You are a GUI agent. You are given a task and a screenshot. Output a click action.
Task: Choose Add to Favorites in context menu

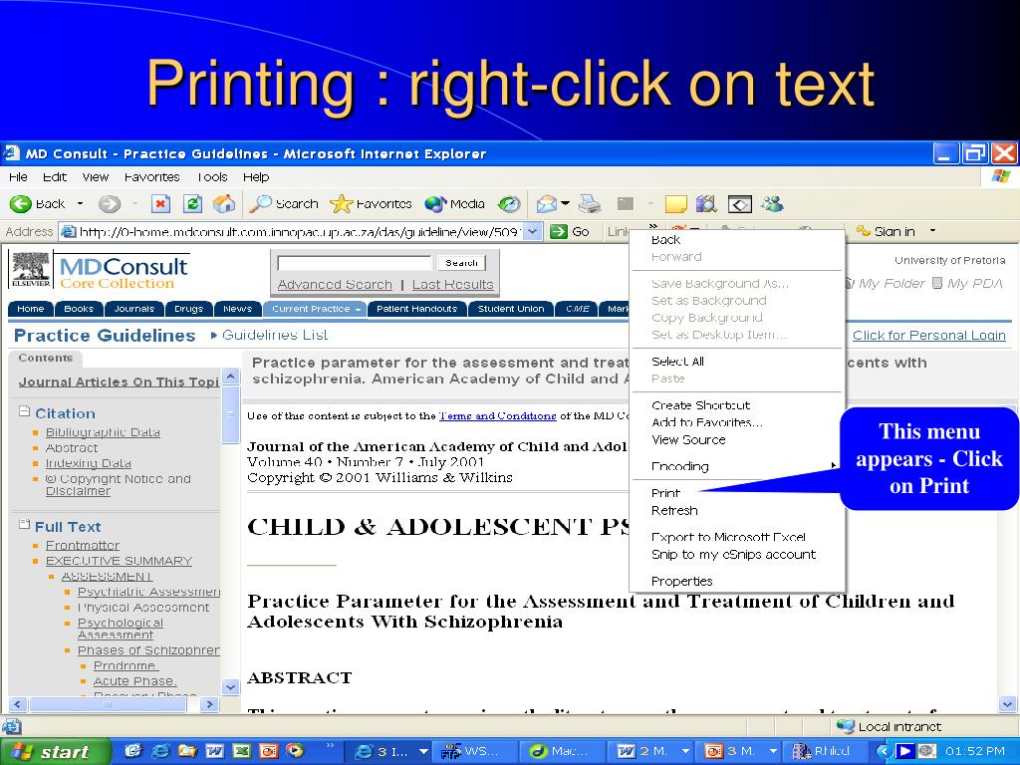(707, 422)
